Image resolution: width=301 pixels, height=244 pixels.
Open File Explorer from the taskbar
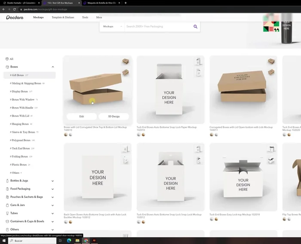[77, 241]
